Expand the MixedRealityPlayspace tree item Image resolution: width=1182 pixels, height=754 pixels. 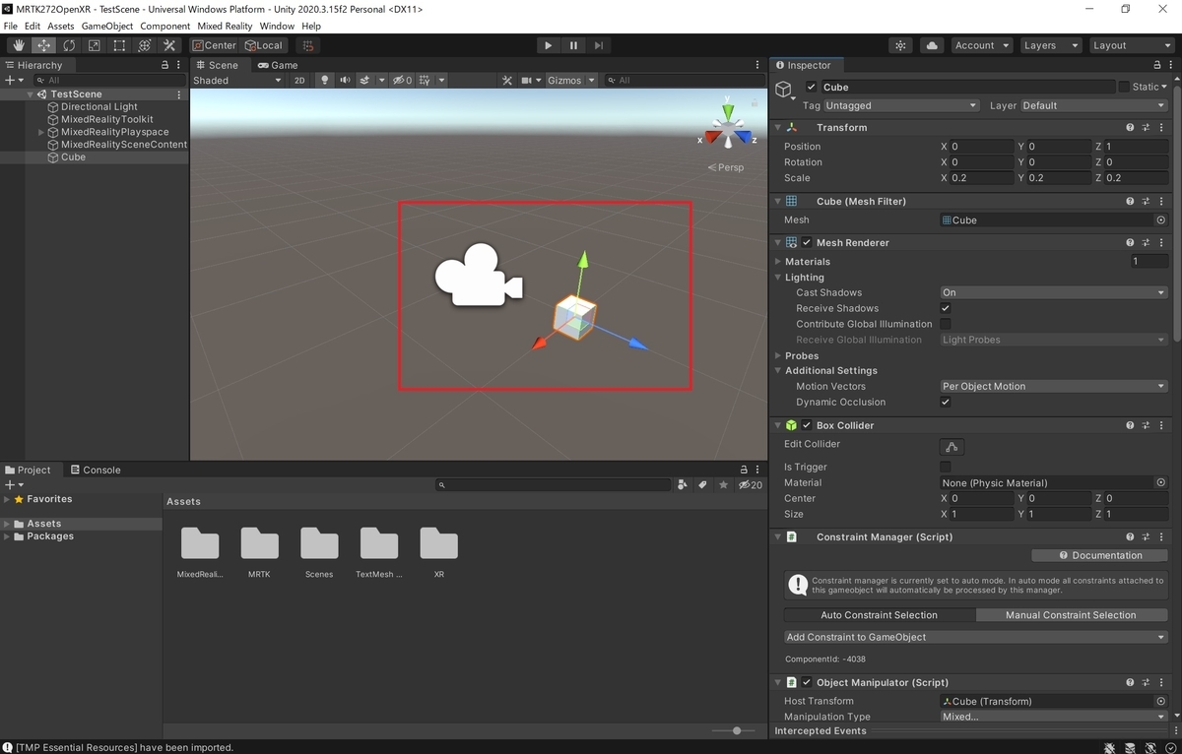click(41, 132)
